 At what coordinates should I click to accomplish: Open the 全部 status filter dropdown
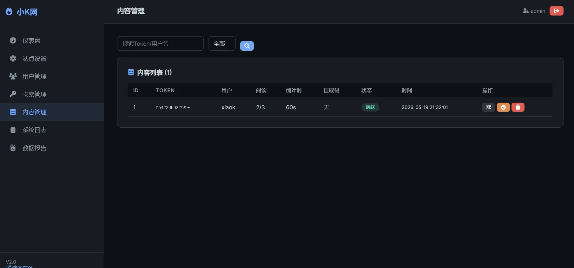(x=222, y=43)
